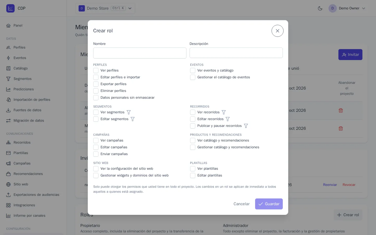Close the Crear rol dialog
This screenshot has width=376, height=235.
(278, 31)
